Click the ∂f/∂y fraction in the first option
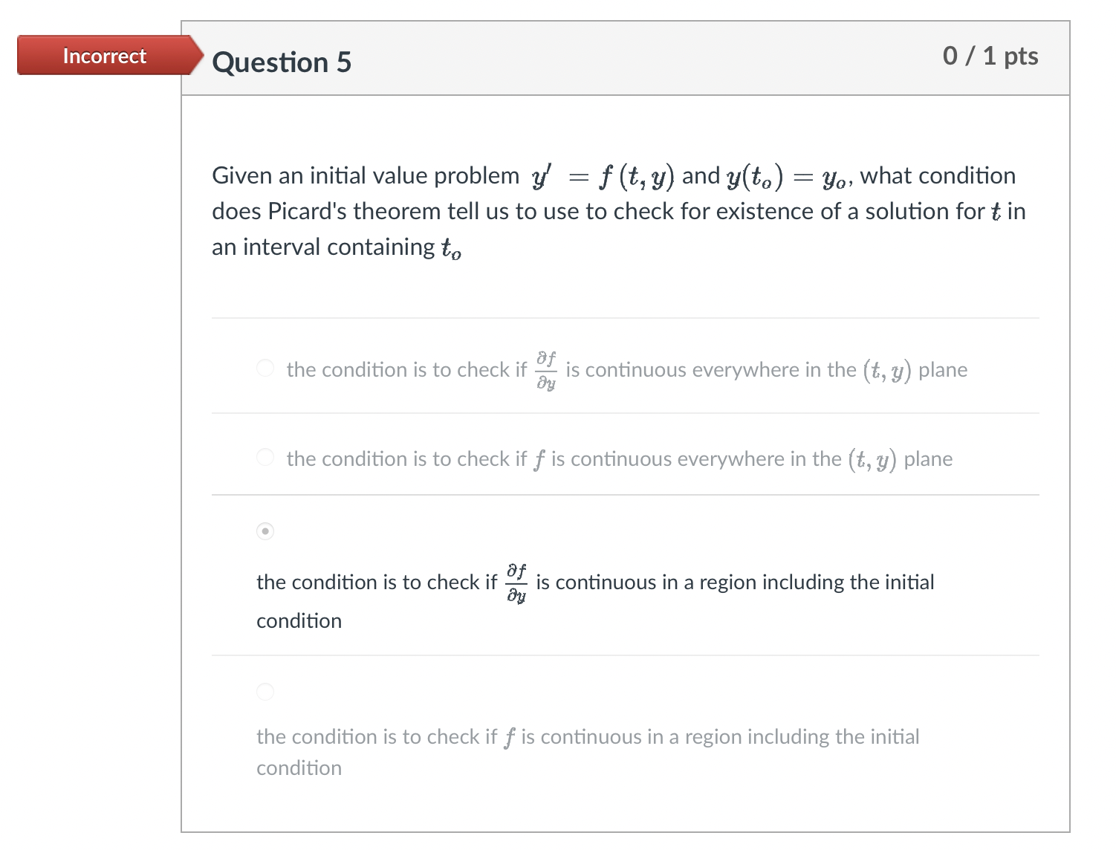Viewport: 1116px width, 850px height. [546, 369]
